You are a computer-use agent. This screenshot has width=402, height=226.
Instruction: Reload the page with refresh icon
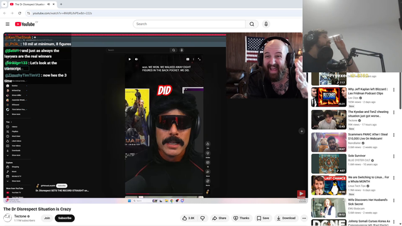tap(19, 13)
